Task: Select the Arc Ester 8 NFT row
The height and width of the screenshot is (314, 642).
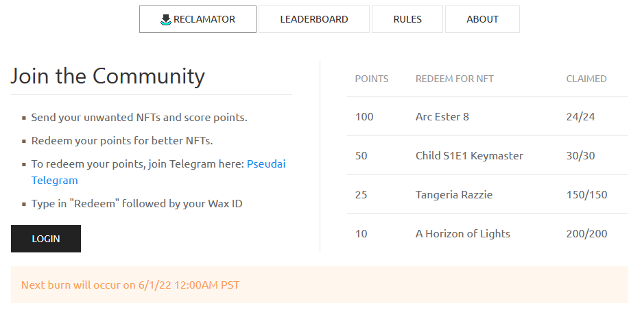Action: 487,117
